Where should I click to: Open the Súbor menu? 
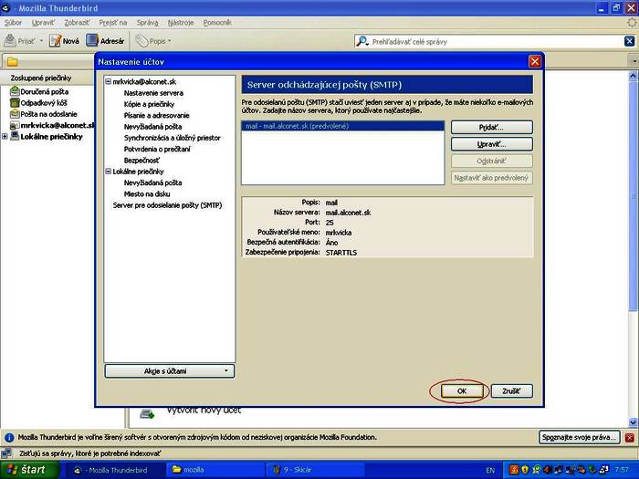tap(13, 23)
